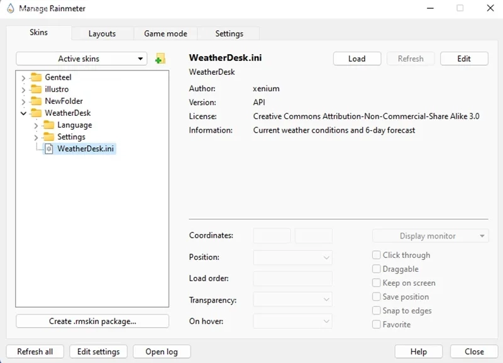The image size is (503, 363).
Task: Open the Display monitor dropdown
Action: [430, 236]
